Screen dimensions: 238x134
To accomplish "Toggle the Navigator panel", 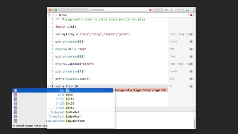I will [182, 10].
